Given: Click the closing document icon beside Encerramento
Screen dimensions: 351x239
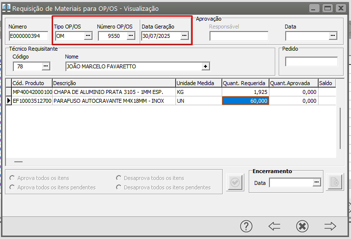Looking at the screenshot, I should (334, 182).
